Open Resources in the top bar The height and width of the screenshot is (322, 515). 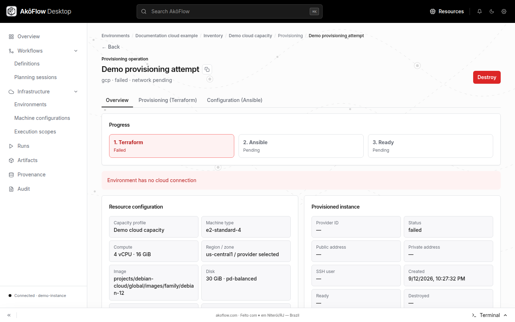tap(447, 11)
